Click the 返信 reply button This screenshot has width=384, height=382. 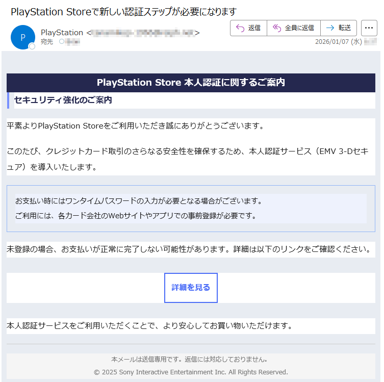pyautogui.click(x=248, y=28)
